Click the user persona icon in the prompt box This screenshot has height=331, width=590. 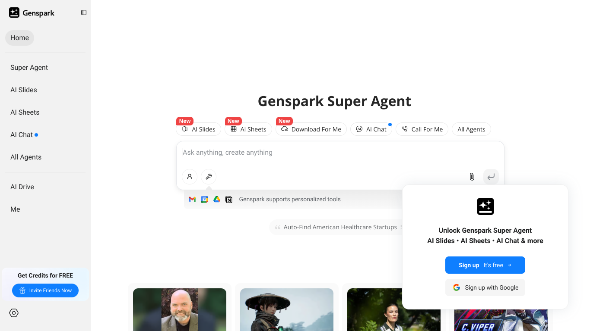click(190, 176)
